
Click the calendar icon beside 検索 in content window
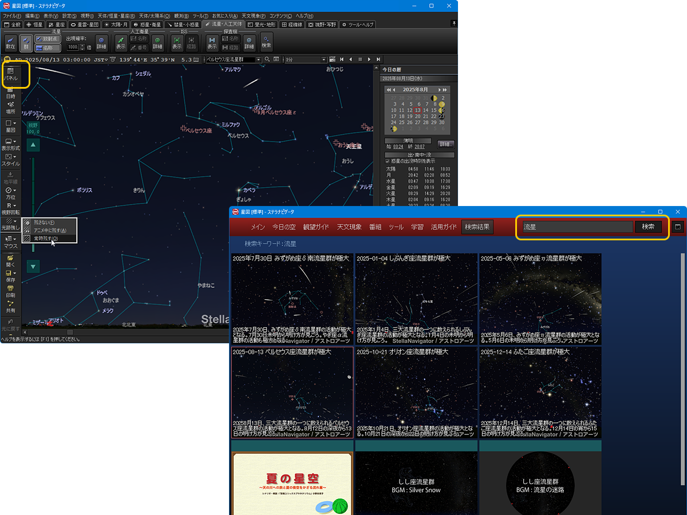(x=678, y=227)
